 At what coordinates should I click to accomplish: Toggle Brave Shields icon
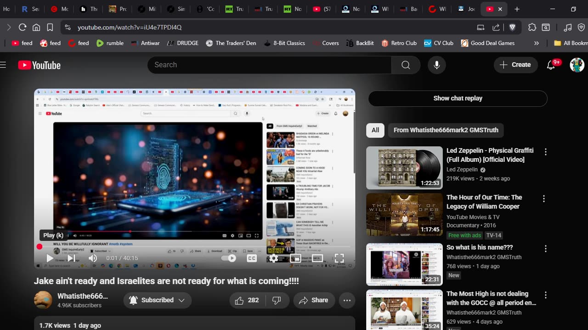(512, 27)
